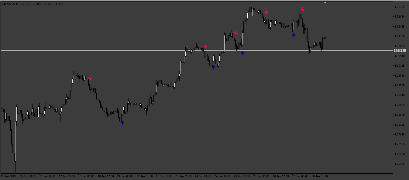Image resolution: width=409 pixels, height=180 pixels.
Task: Click the 1.30510 price axis label
Action: [x=399, y=56]
